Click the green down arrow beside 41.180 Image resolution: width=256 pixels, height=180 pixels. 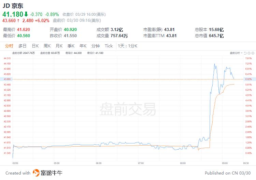[x=26, y=14]
